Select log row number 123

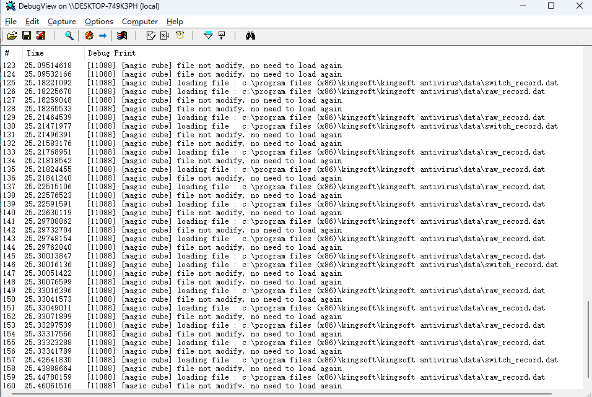click(x=293, y=66)
